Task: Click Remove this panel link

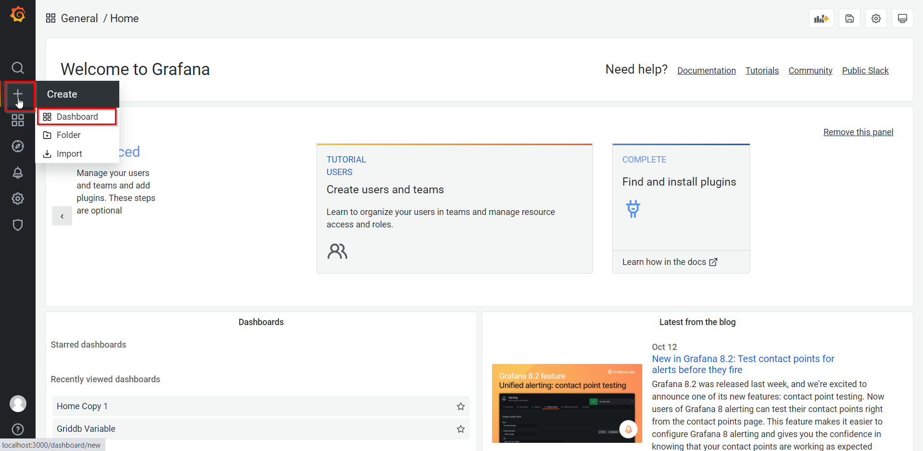Action: pyautogui.click(x=858, y=132)
